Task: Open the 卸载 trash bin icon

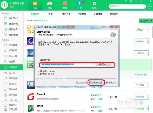Action: tap(94, 4)
